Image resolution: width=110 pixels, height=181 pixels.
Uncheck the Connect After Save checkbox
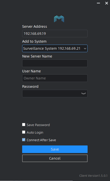point(24,140)
